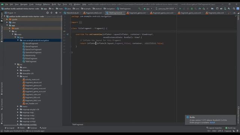
Task: Select TitleFragment in project tree
Action: point(31,61)
